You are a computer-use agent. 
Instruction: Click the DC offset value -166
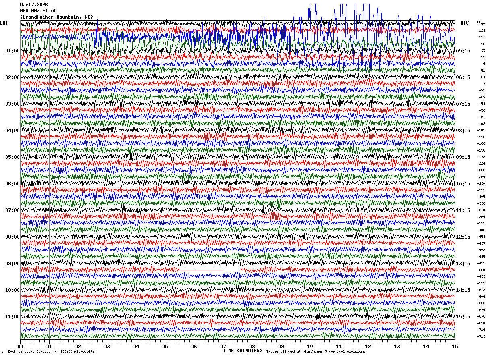pyautogui.click(x=481, y=144)
